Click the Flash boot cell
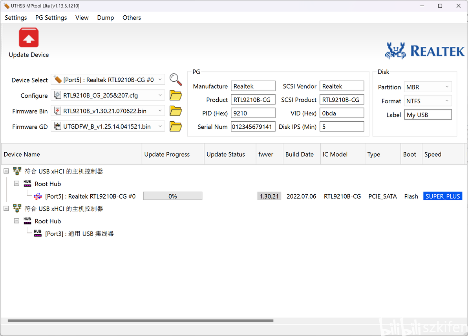The width and height of the screenshot is (468, 336). (x=411, y=196)
